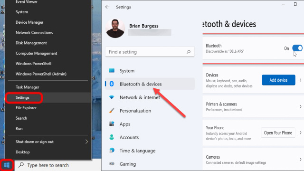Image resolution: width=304 pixels, height=171 pixels.
Task: Choose Search in the Win+X menu
Action: point(21,118)
